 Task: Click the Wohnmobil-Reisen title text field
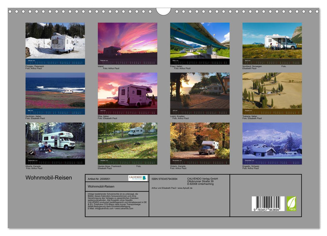pyautogui.click(x=101, y=186)
